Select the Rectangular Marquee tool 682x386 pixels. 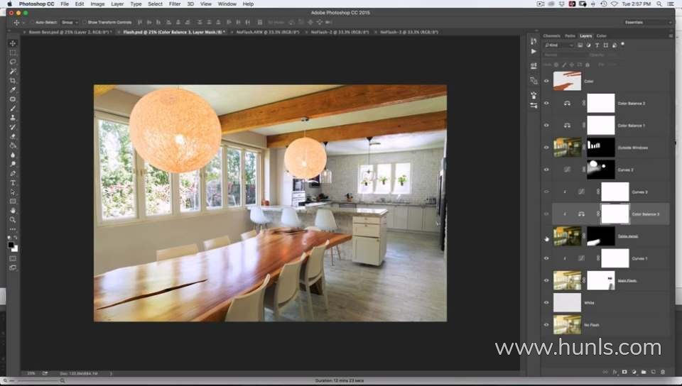[13, 53]
